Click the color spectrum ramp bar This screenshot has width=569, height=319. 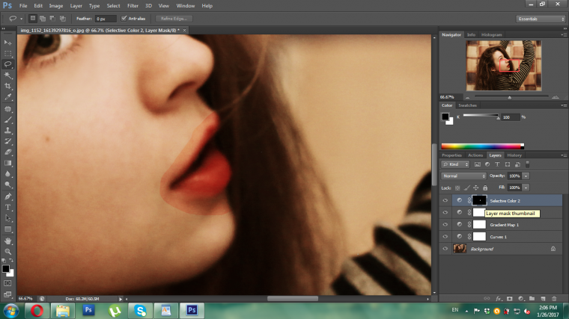click(x=482, y=146)
